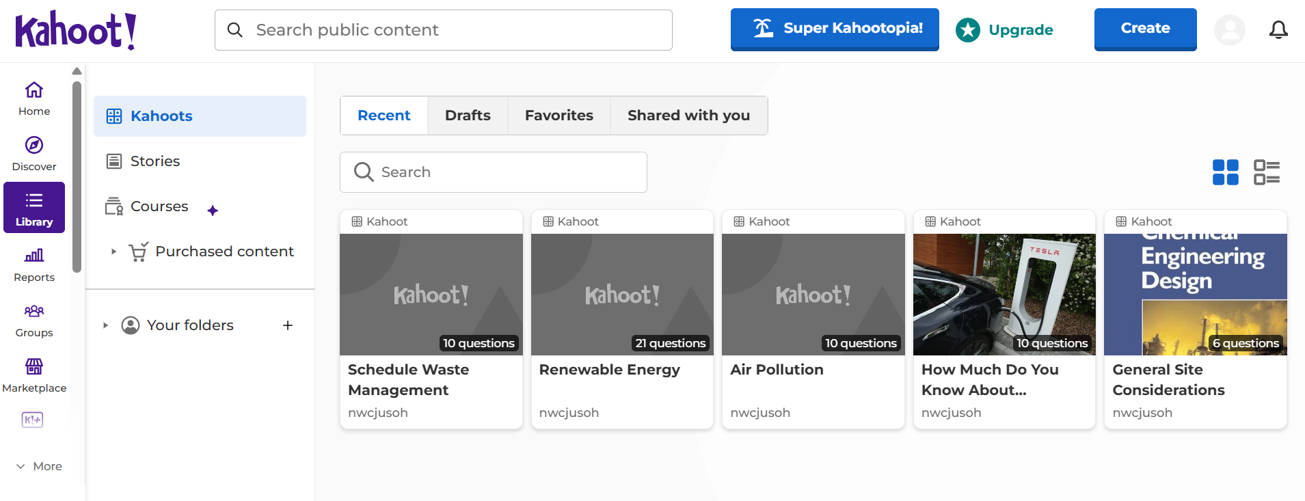Switch to the Favorites tab

point(559,116)
